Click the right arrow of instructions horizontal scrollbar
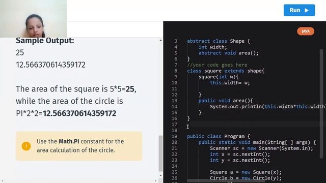 (155, 181)
